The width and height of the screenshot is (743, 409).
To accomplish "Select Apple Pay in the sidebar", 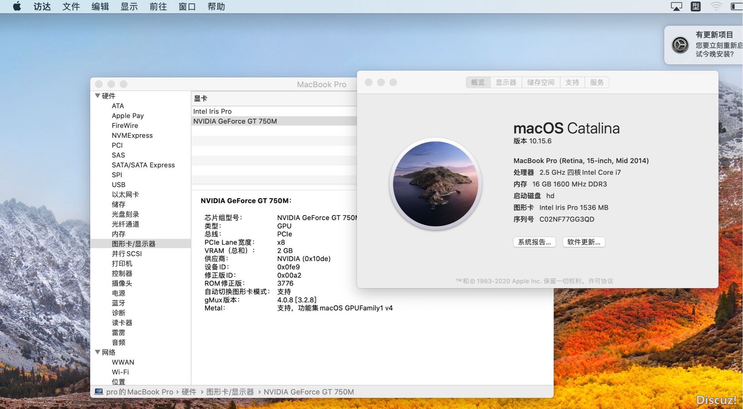I will (x=127, y=116).
